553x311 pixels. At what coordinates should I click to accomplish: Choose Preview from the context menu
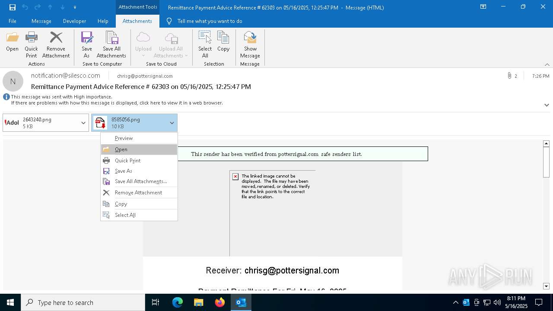tap(139, 138)
